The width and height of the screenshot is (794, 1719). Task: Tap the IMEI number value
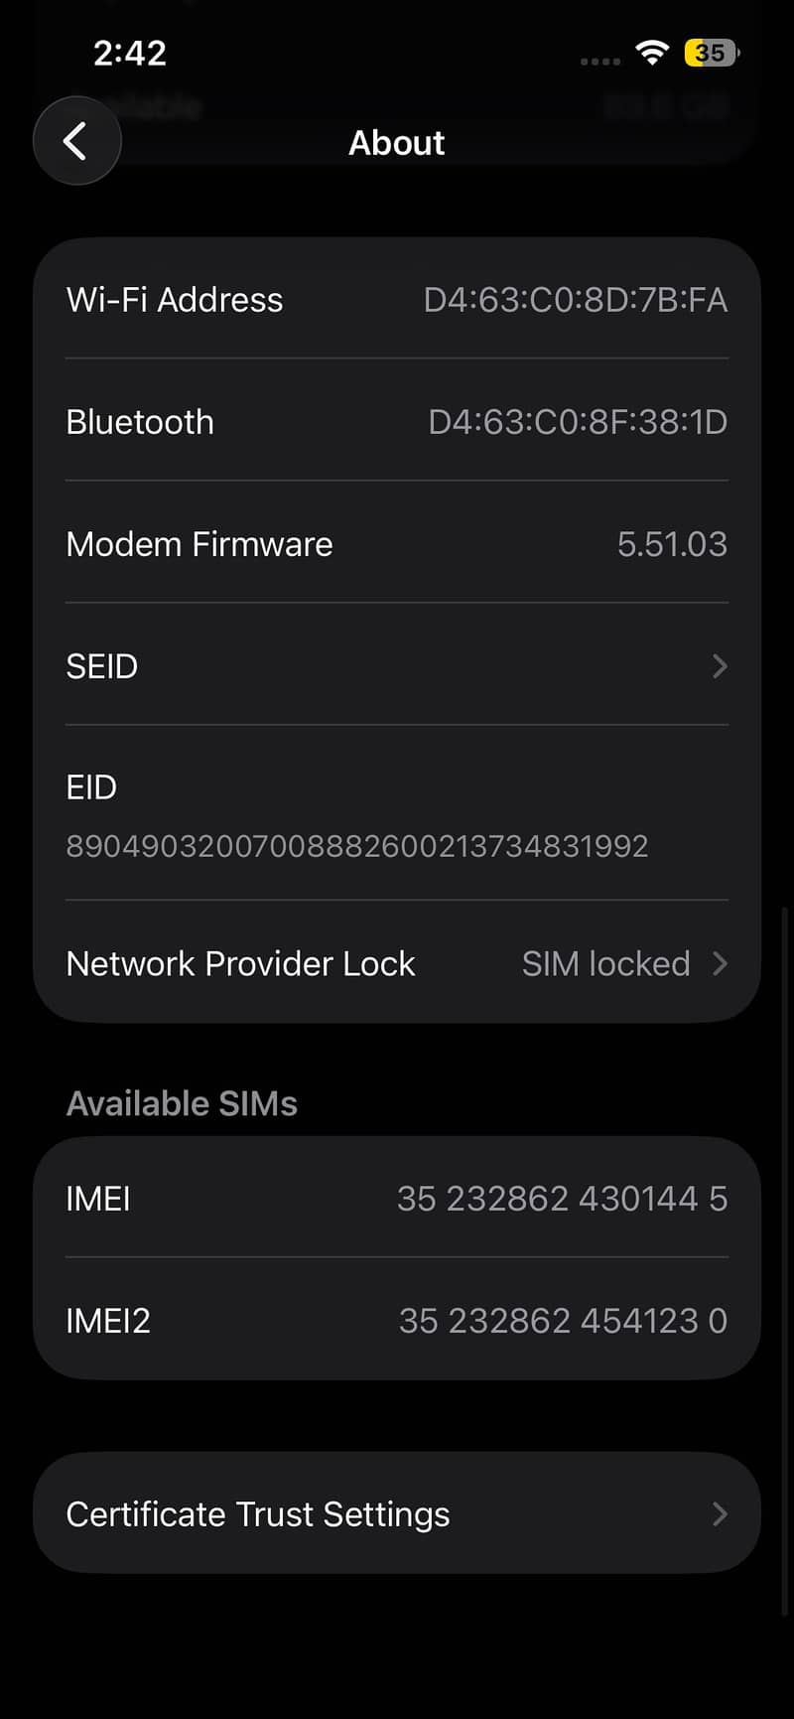point(563,1199)
